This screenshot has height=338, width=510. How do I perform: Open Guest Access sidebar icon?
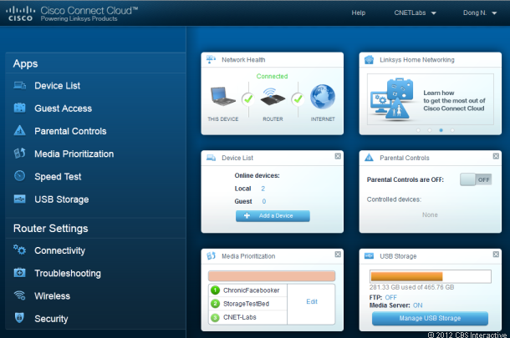coord(19,108)
